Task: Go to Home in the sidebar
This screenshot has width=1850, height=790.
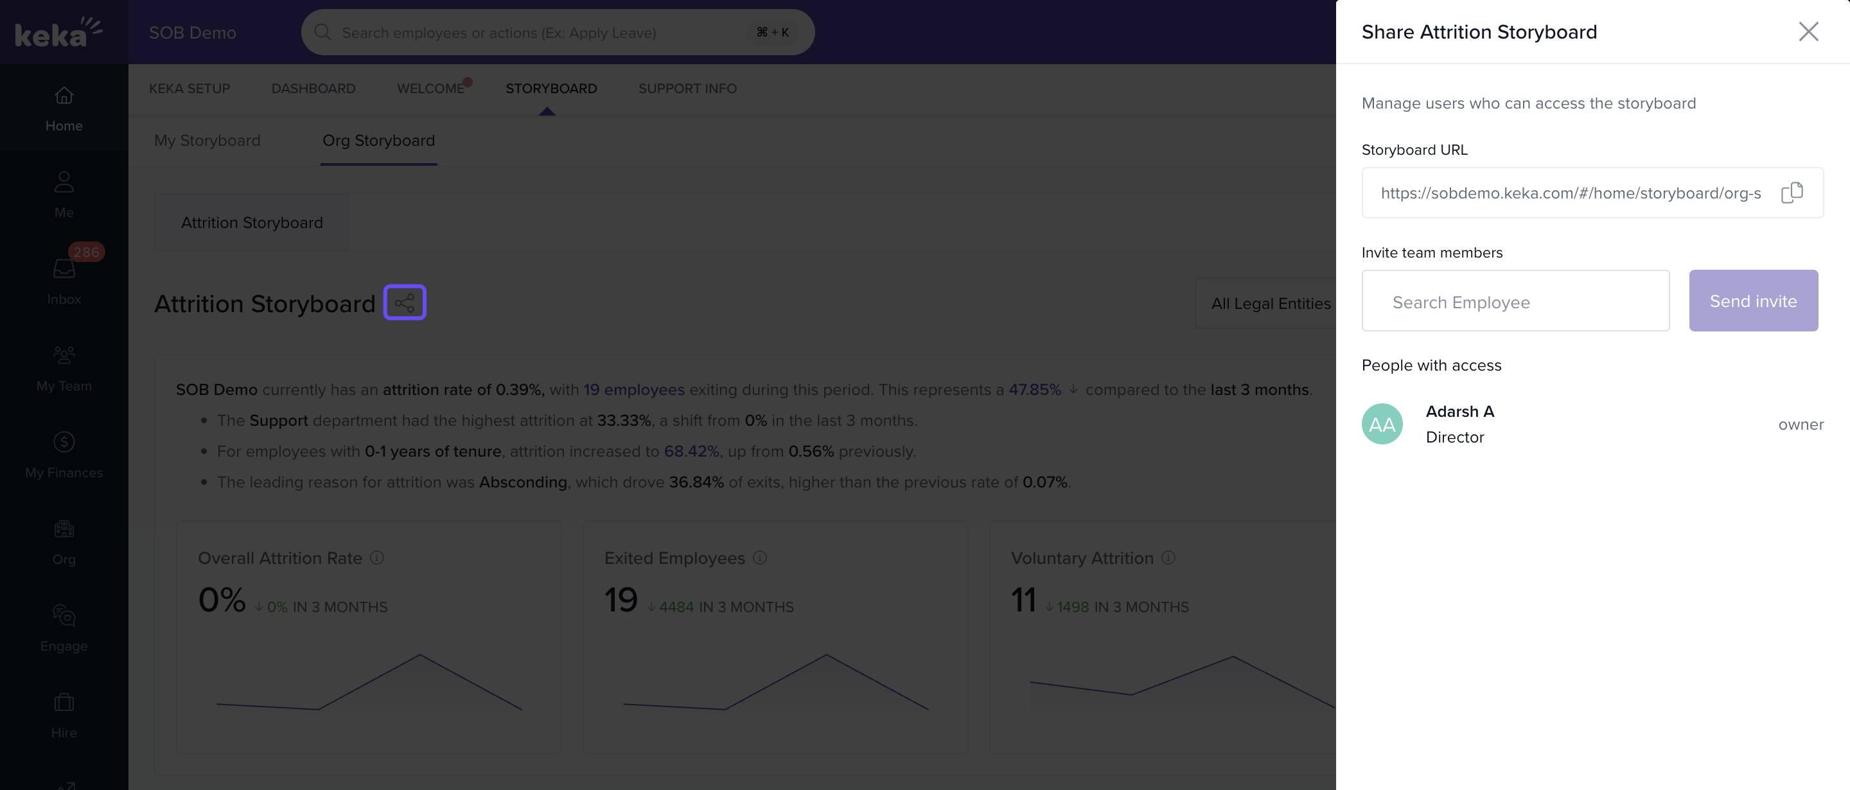Action: point(64,108)
